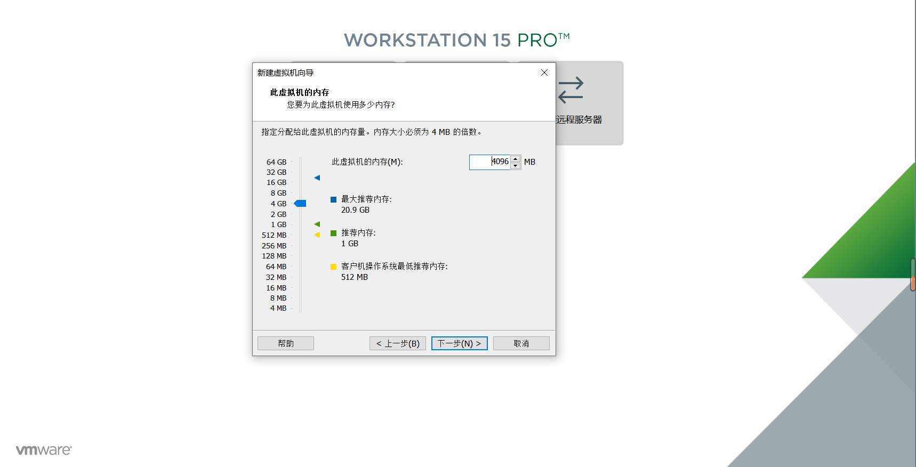
Task: Click the 下一步(N) next button
Action: click(x=459, y=343)
